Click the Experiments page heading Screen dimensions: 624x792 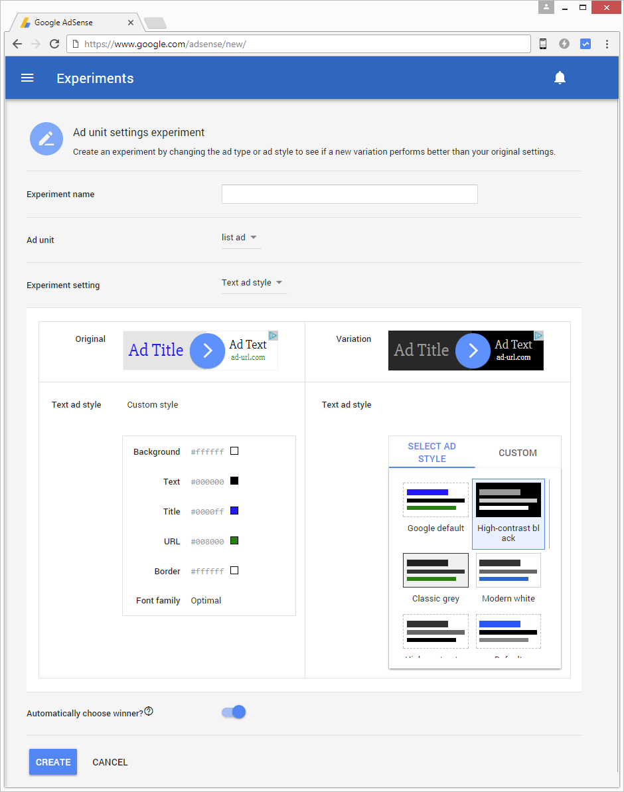click(95, 78)
